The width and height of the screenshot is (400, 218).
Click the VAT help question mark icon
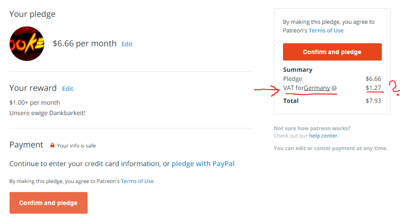point(334,88)
